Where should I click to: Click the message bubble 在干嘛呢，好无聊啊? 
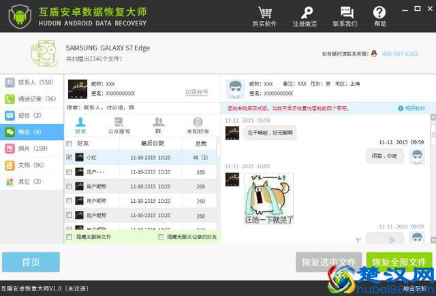point(270,133)
